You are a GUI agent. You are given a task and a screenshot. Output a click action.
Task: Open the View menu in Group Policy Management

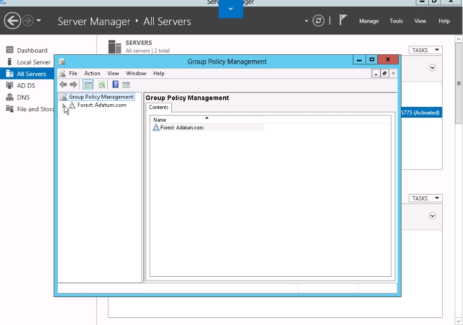click(x=113, y=73)
